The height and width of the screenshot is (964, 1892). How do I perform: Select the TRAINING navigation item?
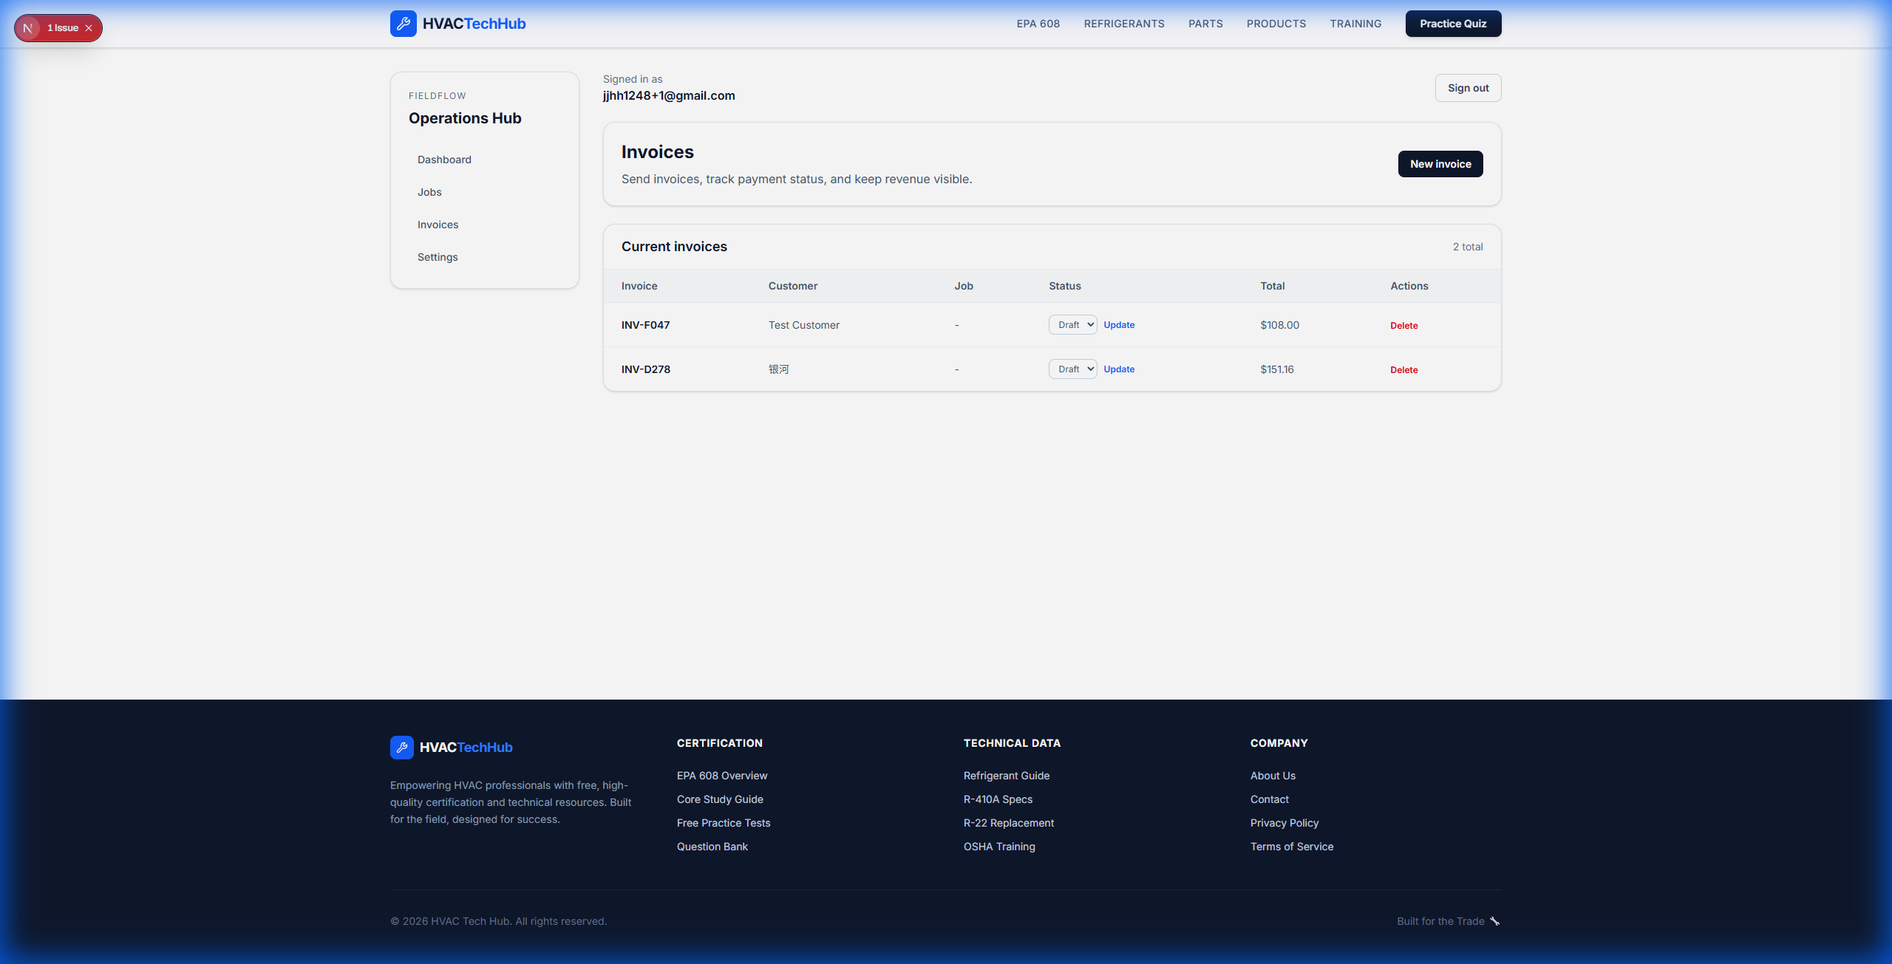point(1355,23)
